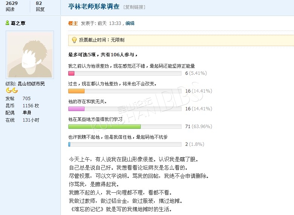The image size is (294, 215).
Task: Click the text 投票截止时间：无限制
Action: (102, 40)
